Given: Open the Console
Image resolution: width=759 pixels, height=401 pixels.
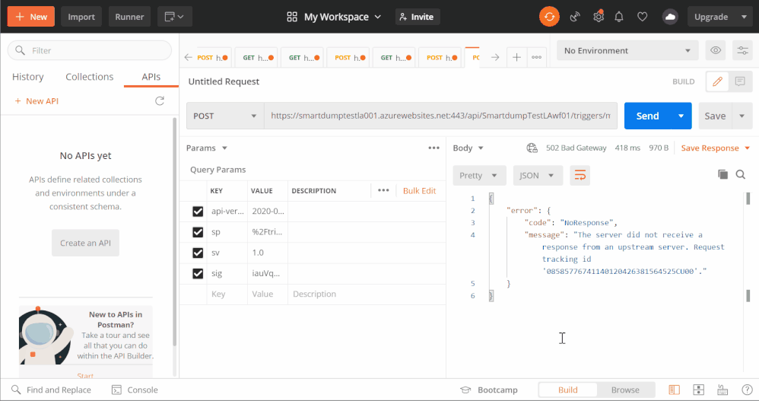Looking at the screenshot, I should coord(135,390).
